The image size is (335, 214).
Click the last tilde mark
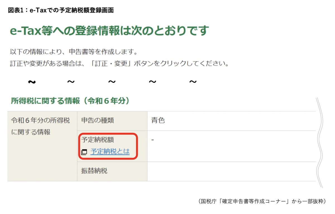[193, 82]
